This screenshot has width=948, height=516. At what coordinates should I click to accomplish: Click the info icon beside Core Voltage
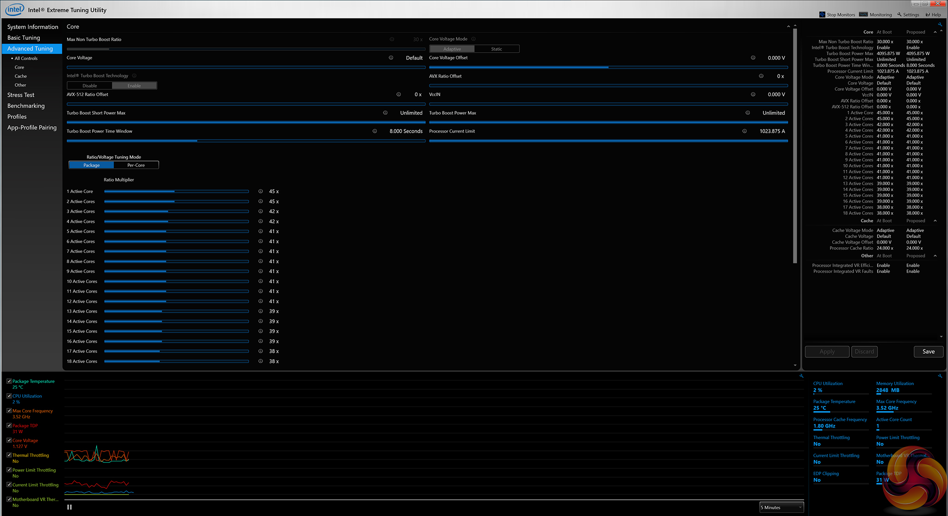click(x=391, y=58)
